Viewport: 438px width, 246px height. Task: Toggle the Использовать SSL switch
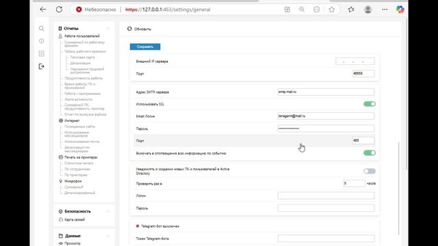pos(370,104)
